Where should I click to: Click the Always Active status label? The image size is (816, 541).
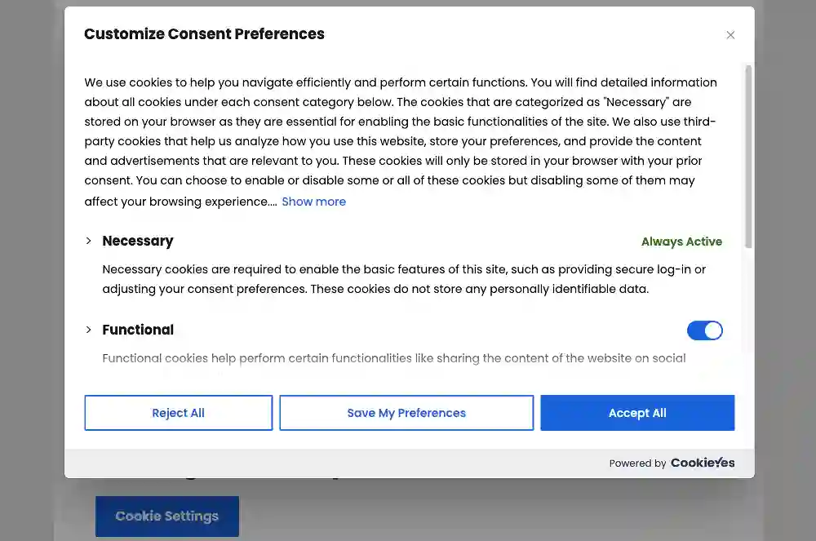tap(681, 242)
